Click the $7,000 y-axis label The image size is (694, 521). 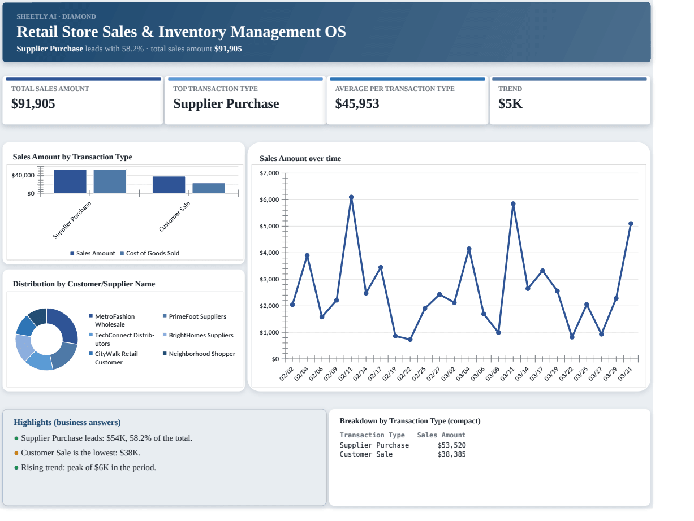(269, 173)
